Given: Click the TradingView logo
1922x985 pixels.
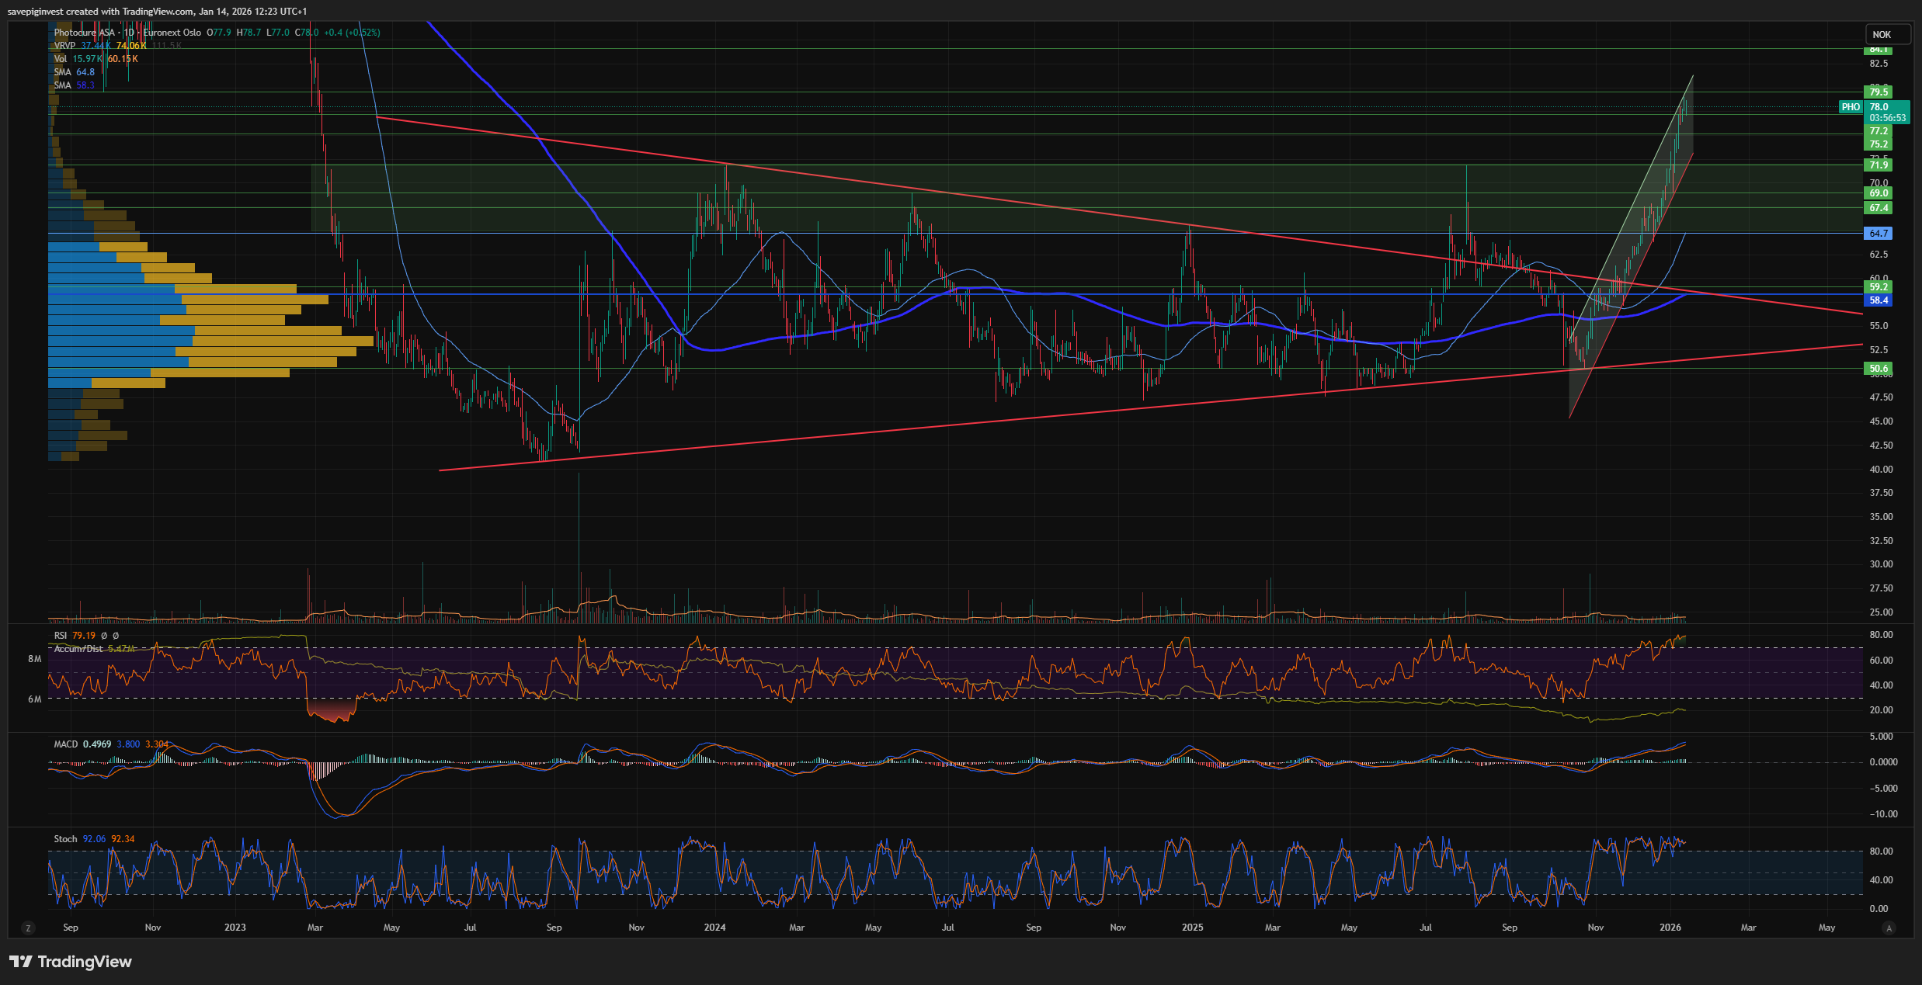Looking at the screenshot, I should click(x=71, y=962).
